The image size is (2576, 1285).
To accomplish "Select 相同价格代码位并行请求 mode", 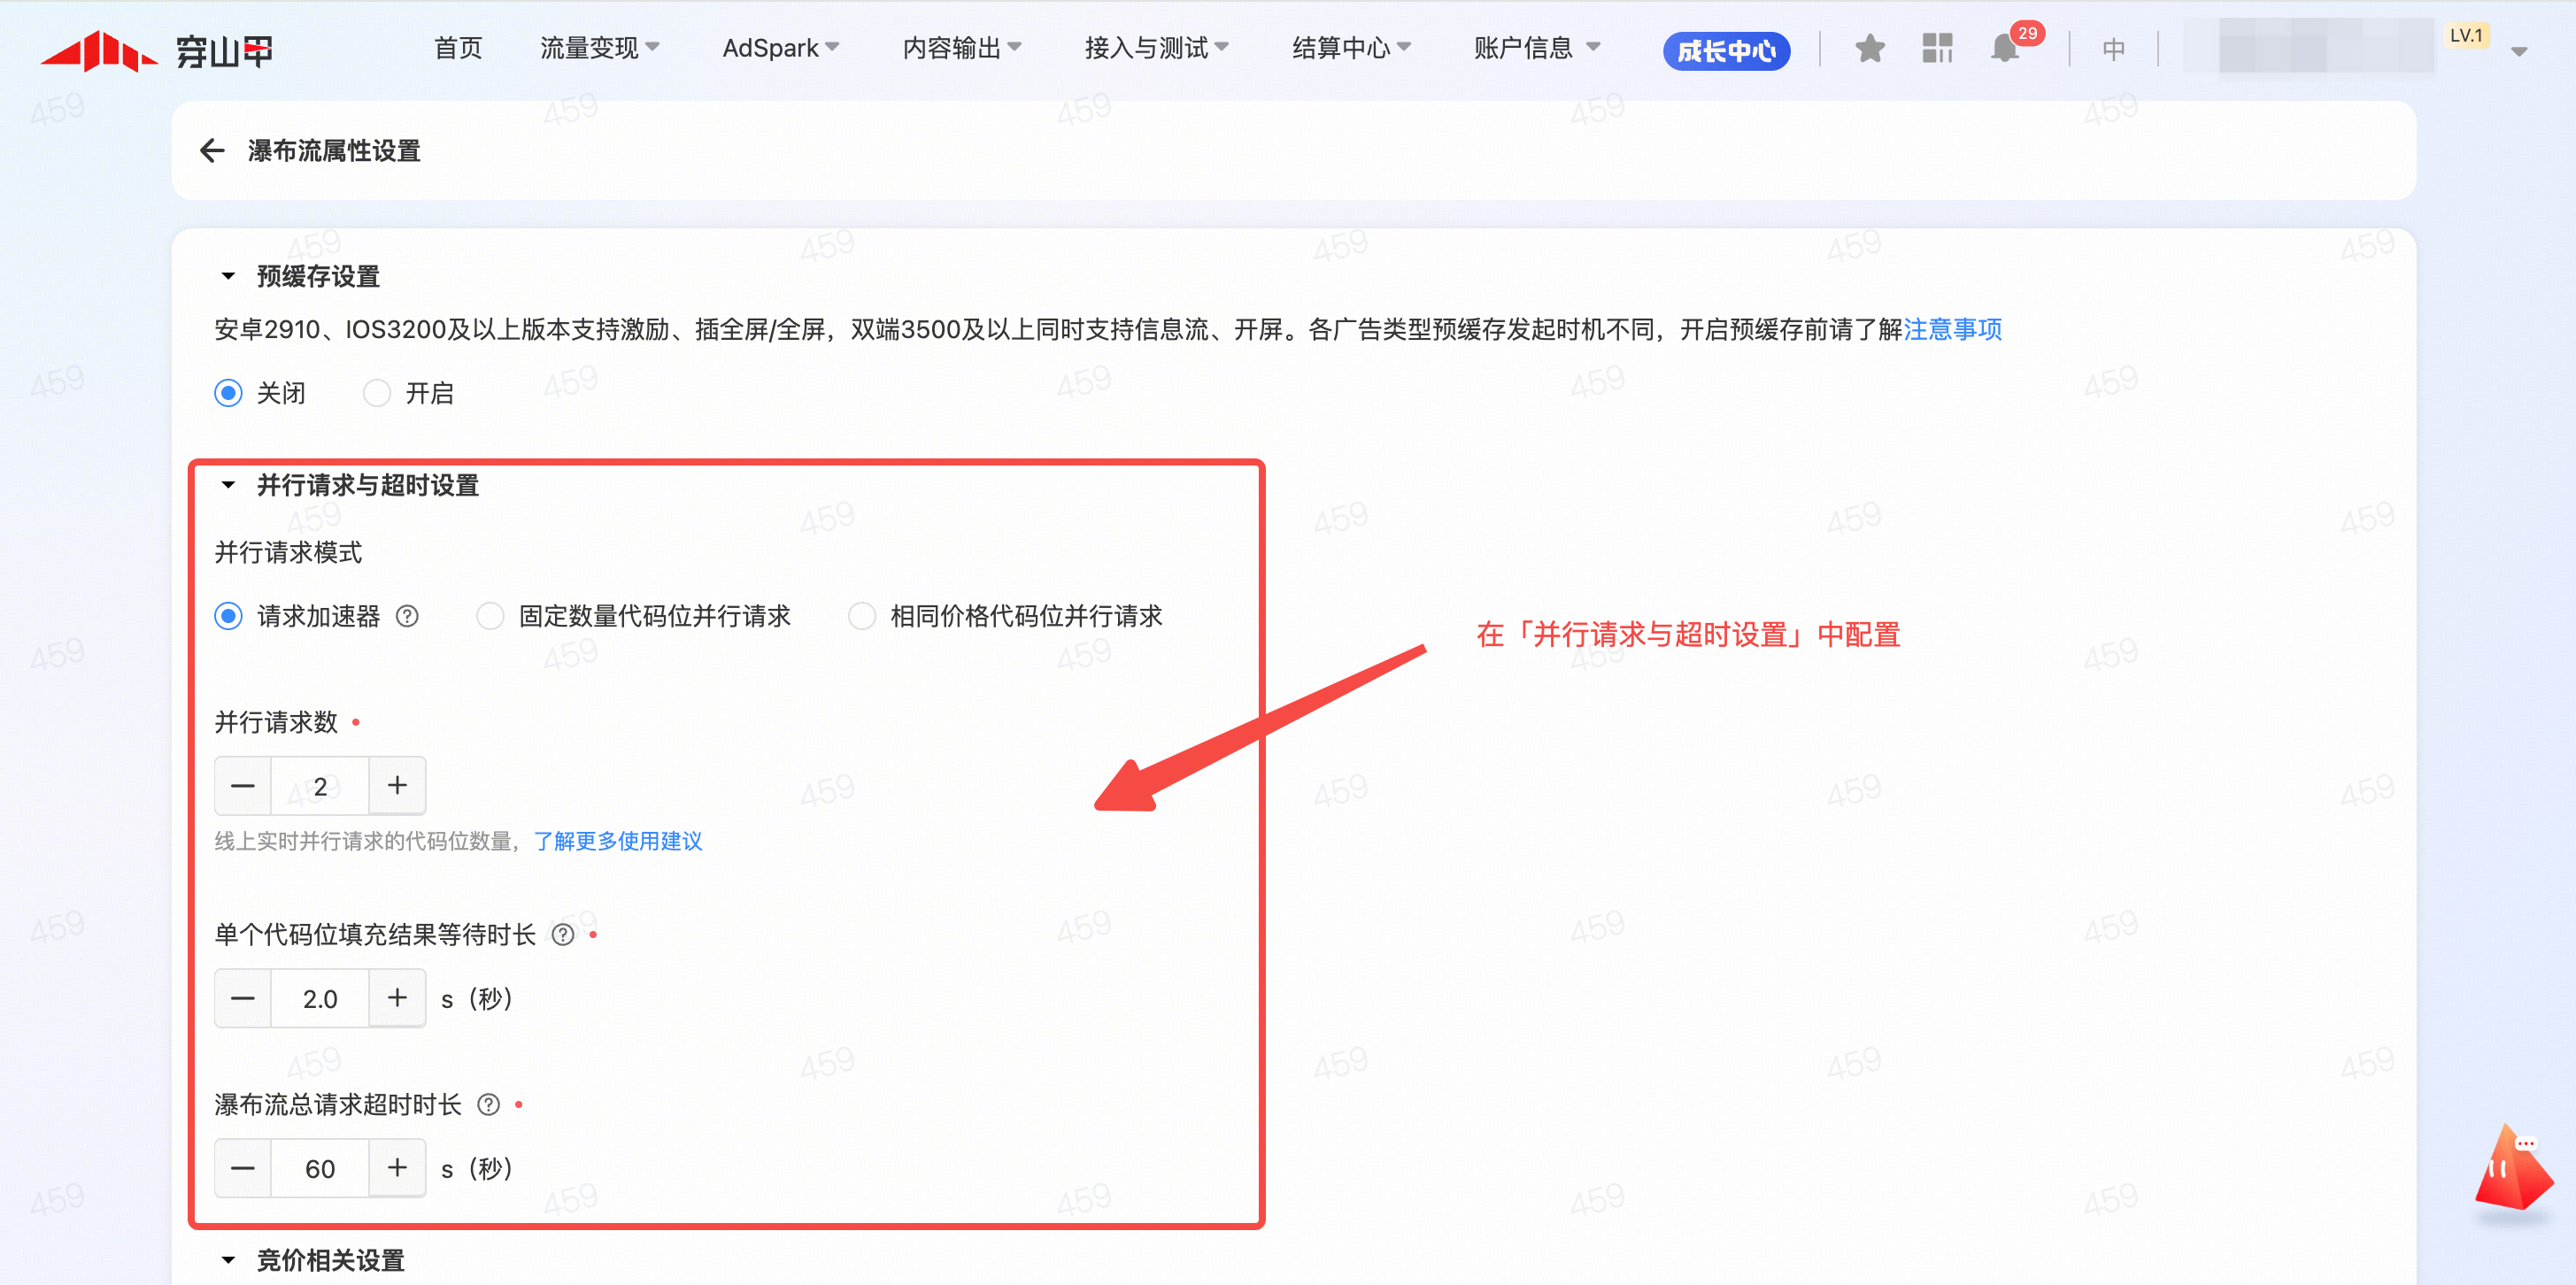I will pyautogui.click(x=862, y=616).
